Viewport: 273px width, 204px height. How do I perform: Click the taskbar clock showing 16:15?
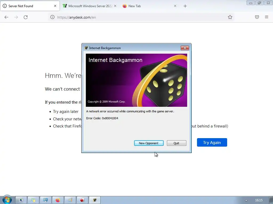[x=259, y=200]
